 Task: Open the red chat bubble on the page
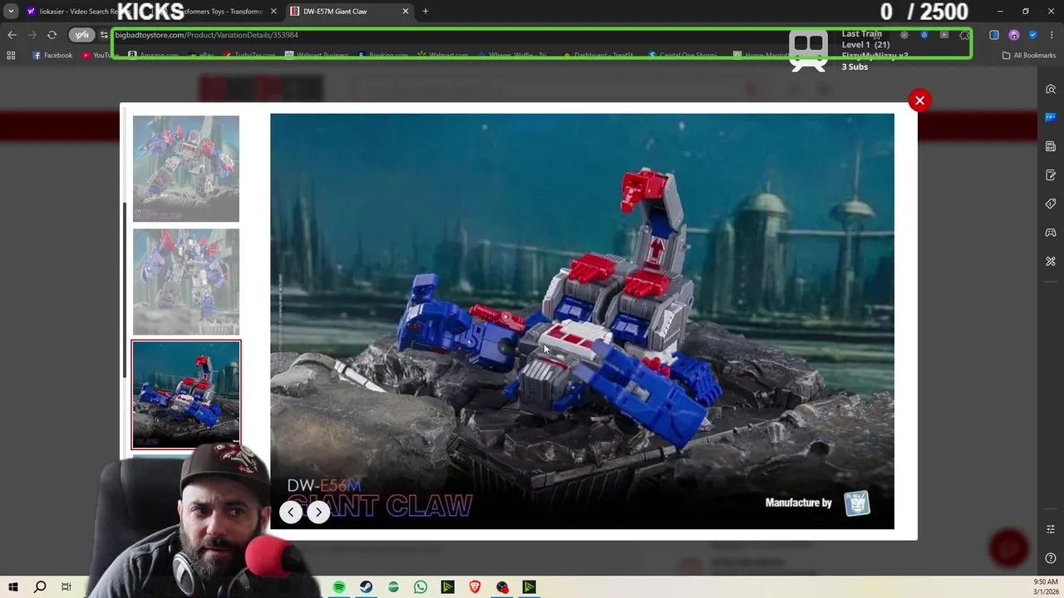click(1009, 548)
